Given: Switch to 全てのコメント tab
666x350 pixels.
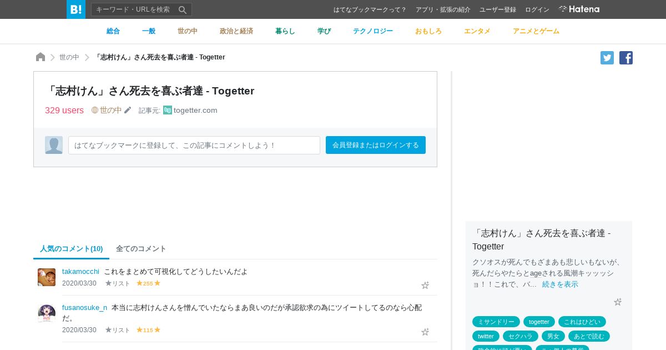Looking at the screenshot, I should (141, 249).
